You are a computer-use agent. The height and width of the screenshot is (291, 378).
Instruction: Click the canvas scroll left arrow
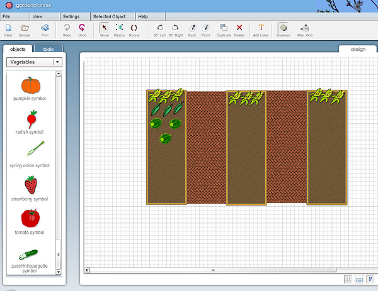pyautogui.click(x=87, y=270)
